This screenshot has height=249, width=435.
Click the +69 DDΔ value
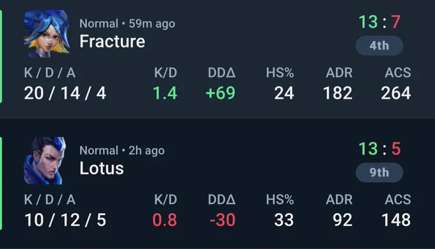click(221, 93)
